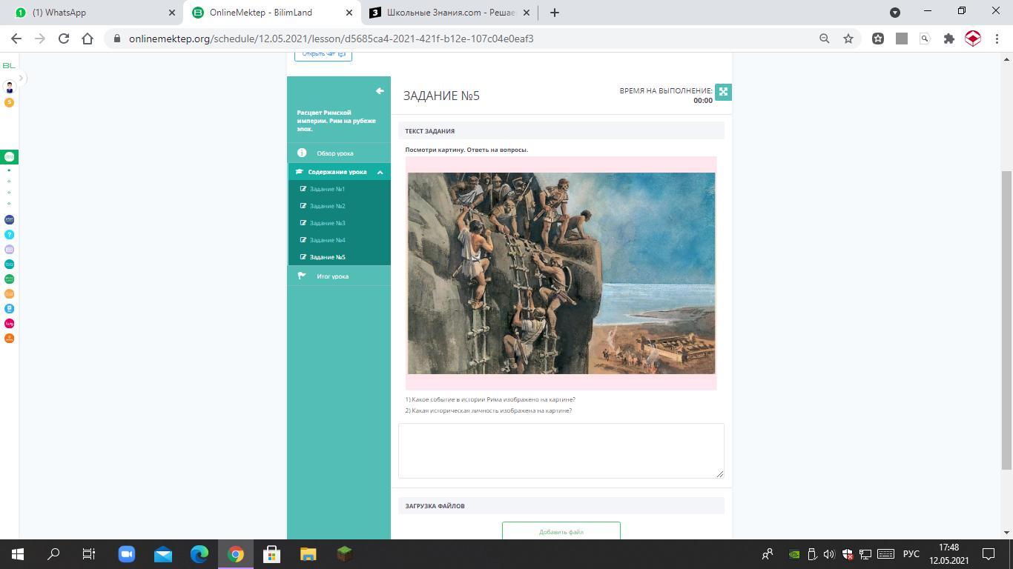Open the Chrome extensions puzzle menu
Image resolution: width=1013 pixels, height=569 pixels.
(948, 39)
